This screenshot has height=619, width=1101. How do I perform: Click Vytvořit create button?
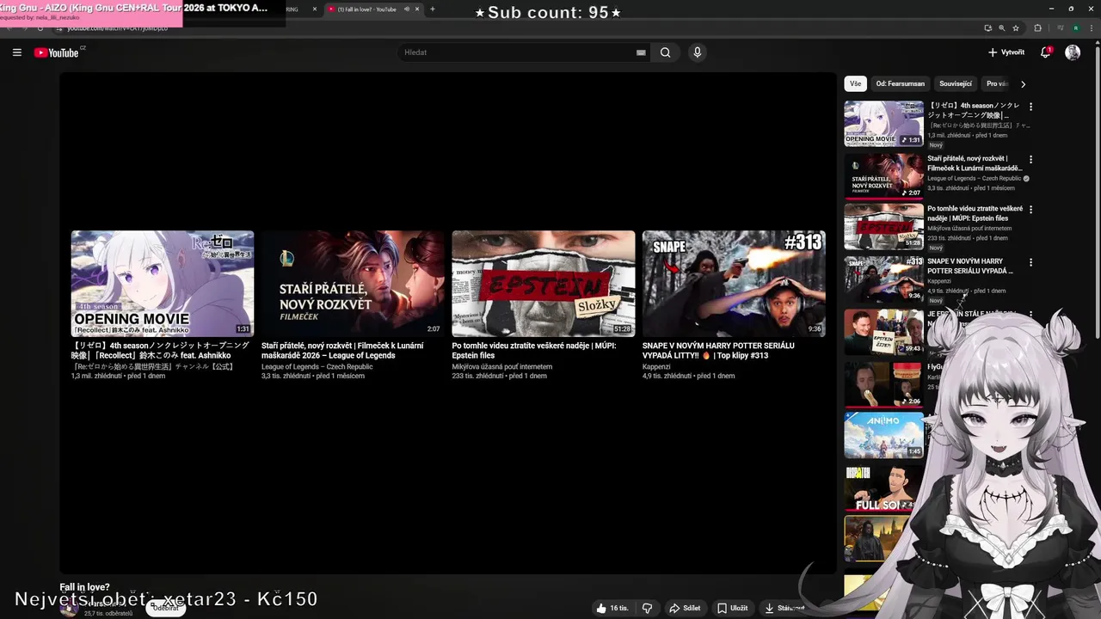[1006, 52]
